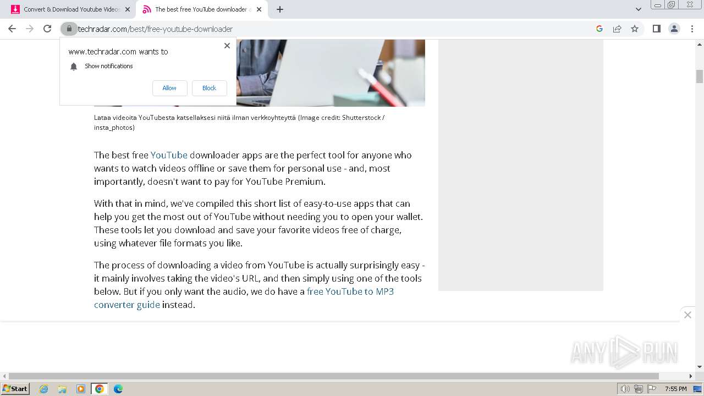Open the network tray icon
Screen dimensions: 704x396
(x=639, y=389)
